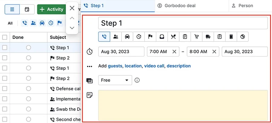This screenshot has width=272, height=123.
Task: Go to next activity with down chevron
Action: 72,28
